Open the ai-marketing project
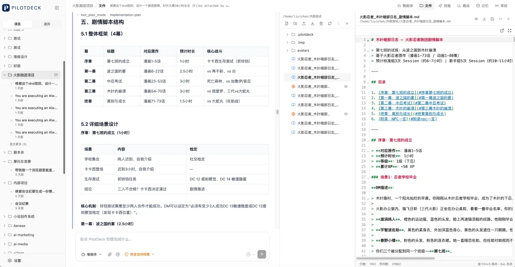The height and width of the screenshot is (267, 515). pos(24,235)
